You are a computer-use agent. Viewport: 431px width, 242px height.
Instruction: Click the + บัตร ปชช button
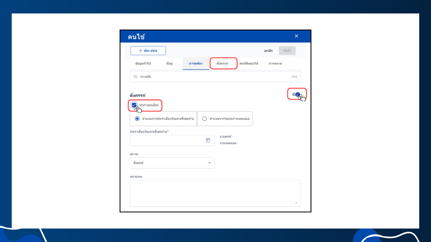(148, 51)
